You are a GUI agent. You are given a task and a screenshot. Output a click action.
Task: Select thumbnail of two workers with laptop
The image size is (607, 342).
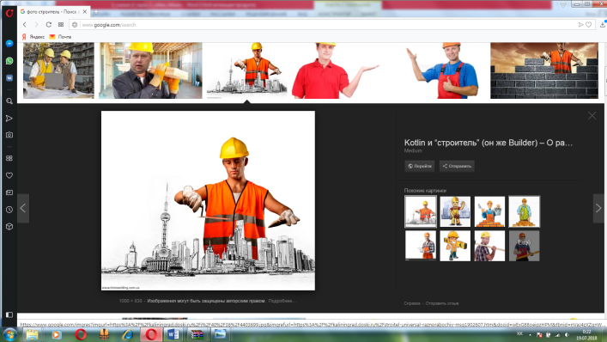click(x=58, y=70)
